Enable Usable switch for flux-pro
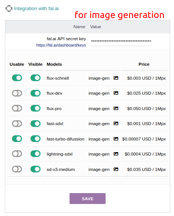 tap(17, 108)
